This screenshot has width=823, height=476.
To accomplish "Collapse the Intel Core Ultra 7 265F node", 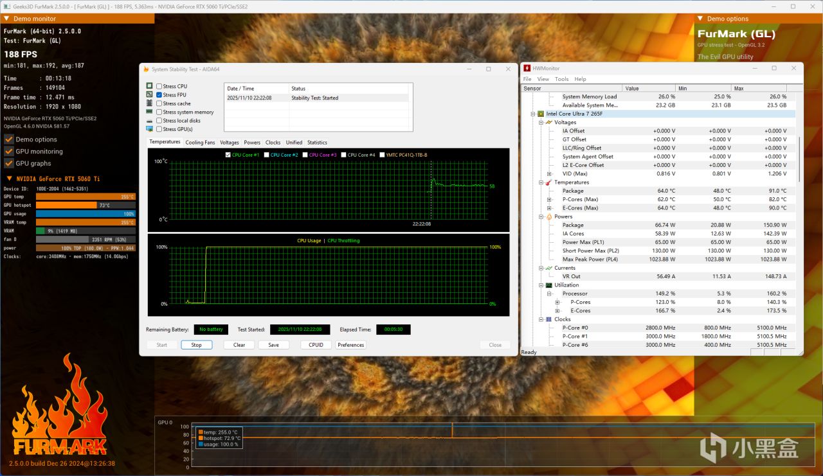I will tap(532, 114).
